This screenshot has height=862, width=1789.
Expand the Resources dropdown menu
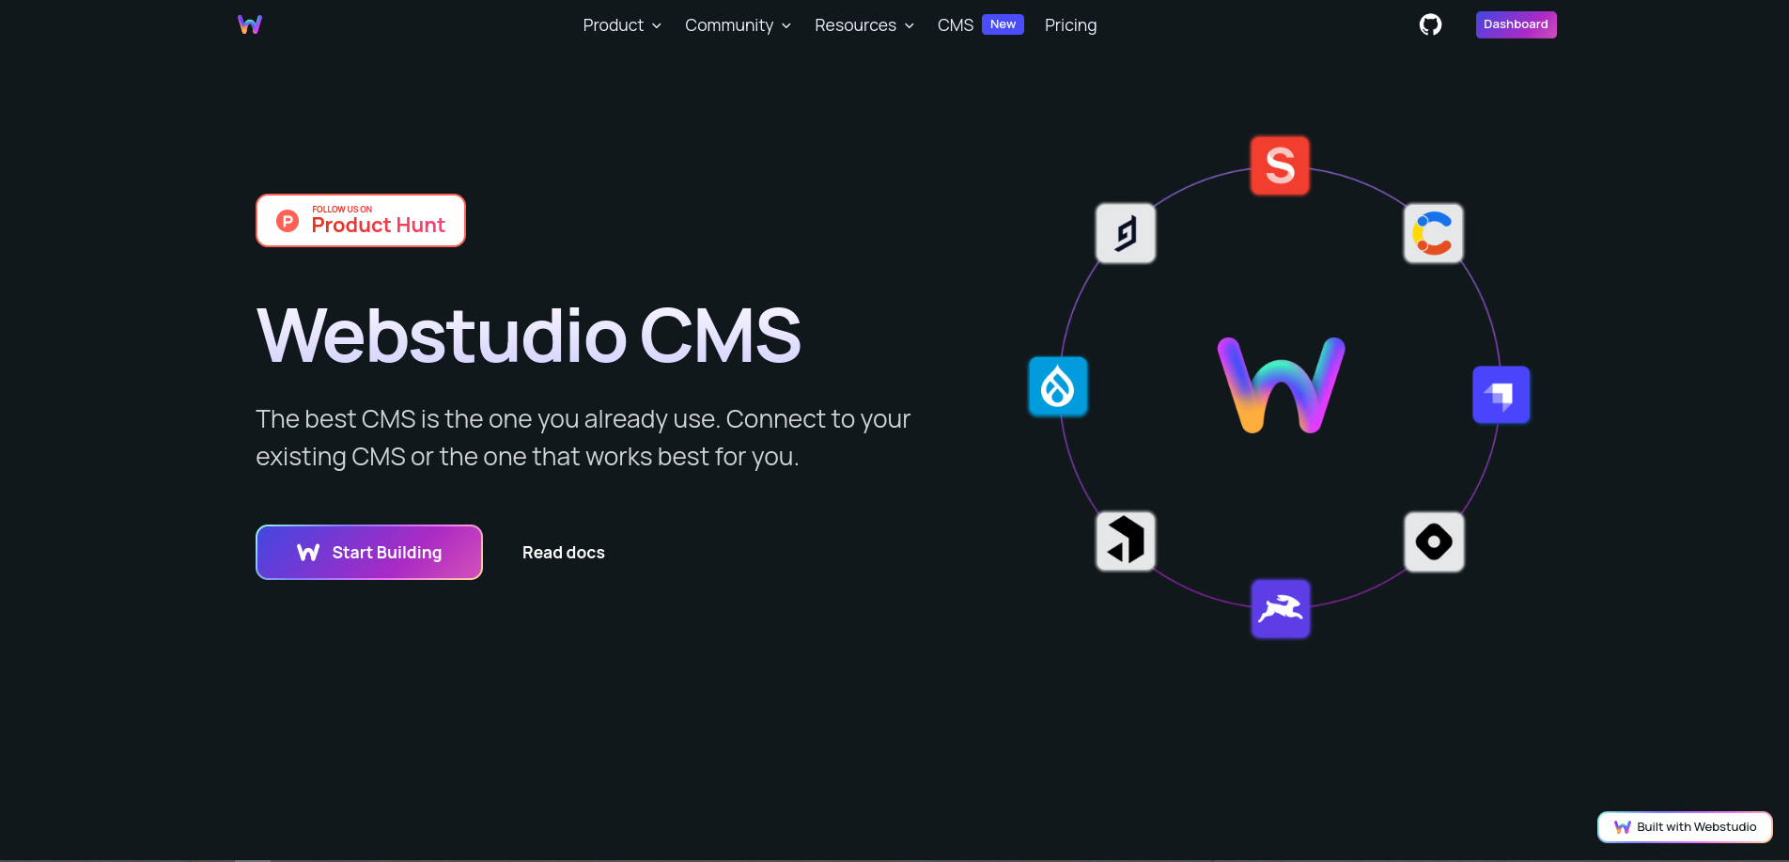point(864,25)
